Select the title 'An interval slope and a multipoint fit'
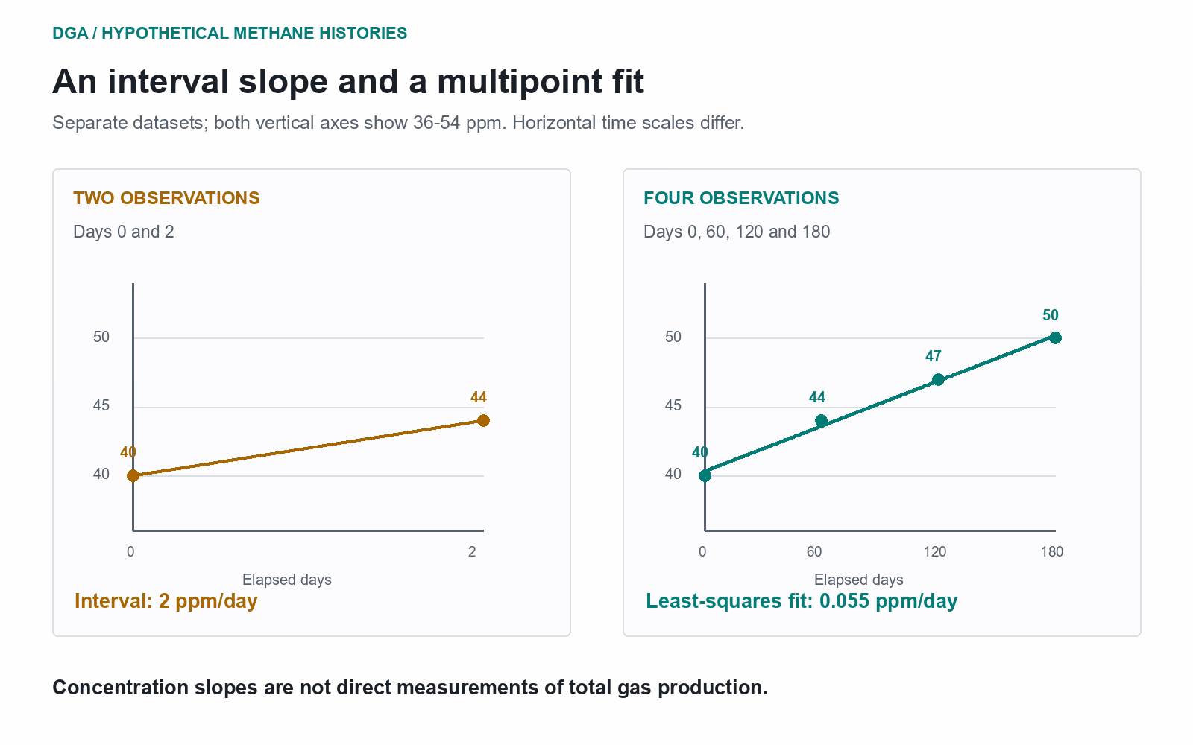Image resolution: width=1193 pixels, height=745 pixels. pyautogui.click(x=348, y=81)
